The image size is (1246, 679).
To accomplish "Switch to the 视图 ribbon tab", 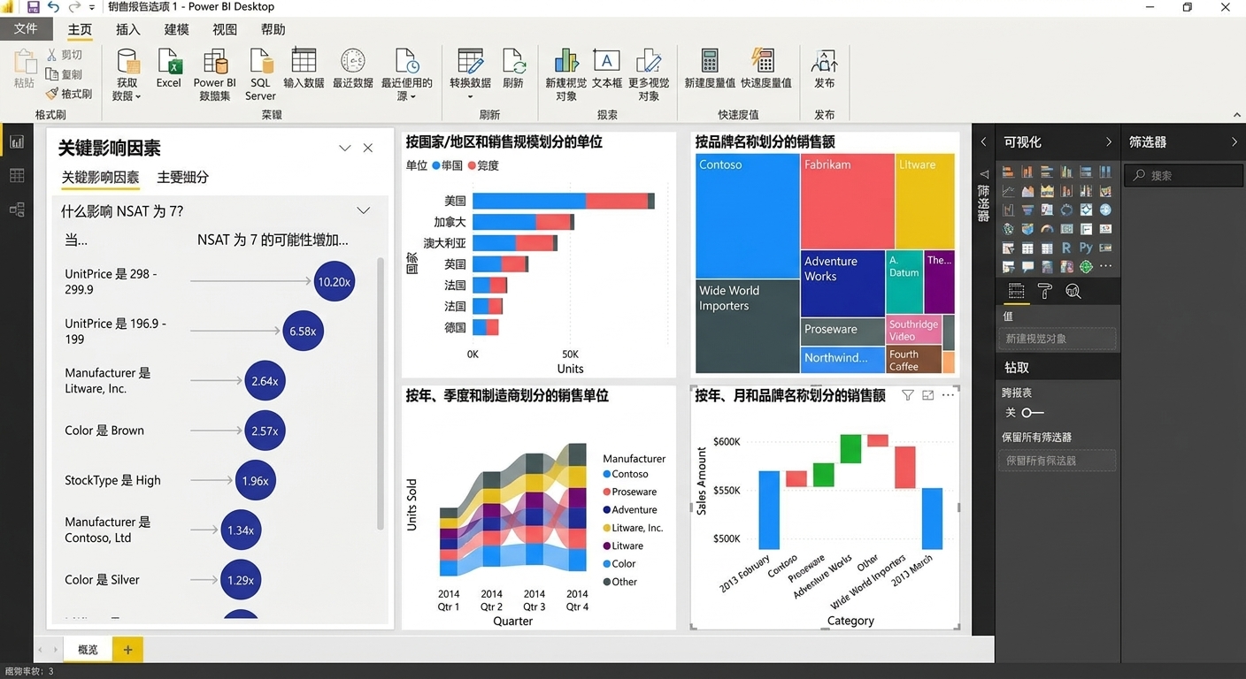I will (x=225, y=29).
